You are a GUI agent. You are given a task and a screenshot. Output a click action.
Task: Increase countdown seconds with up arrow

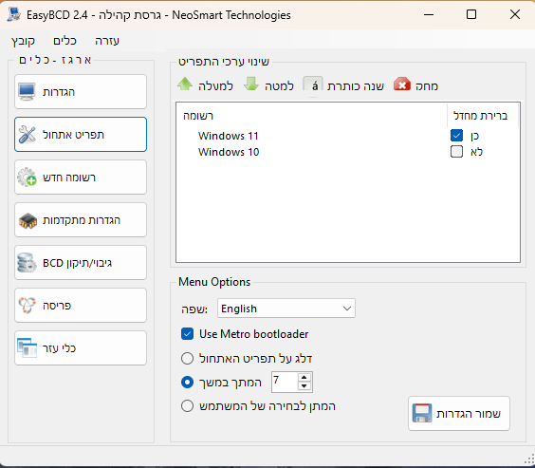tap(304, 378)
